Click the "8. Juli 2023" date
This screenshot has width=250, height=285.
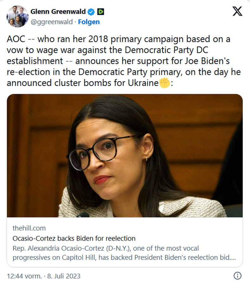[x=64, y=276]
